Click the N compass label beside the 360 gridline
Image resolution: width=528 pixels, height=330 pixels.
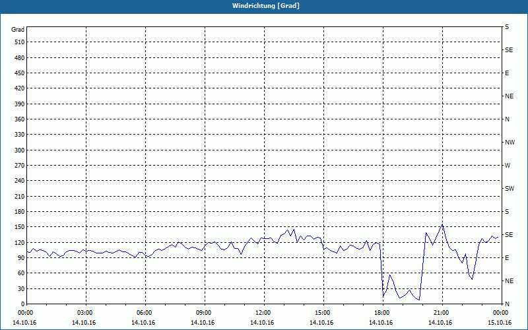(507, 119)
